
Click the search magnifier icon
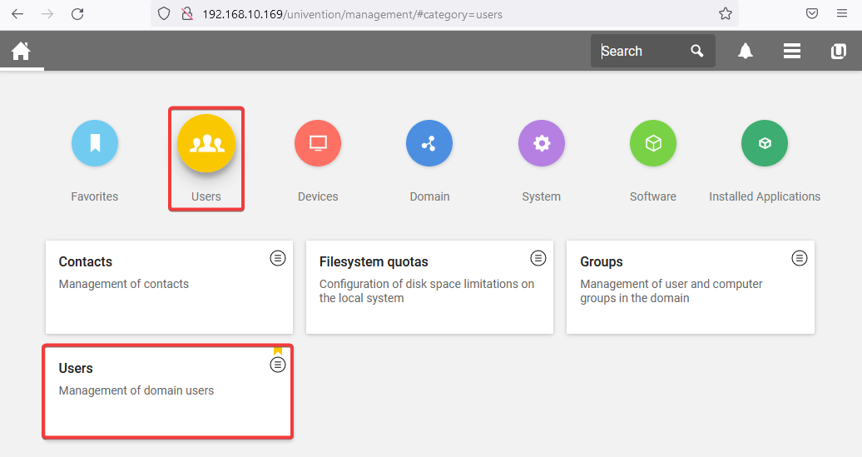[697, 51]
